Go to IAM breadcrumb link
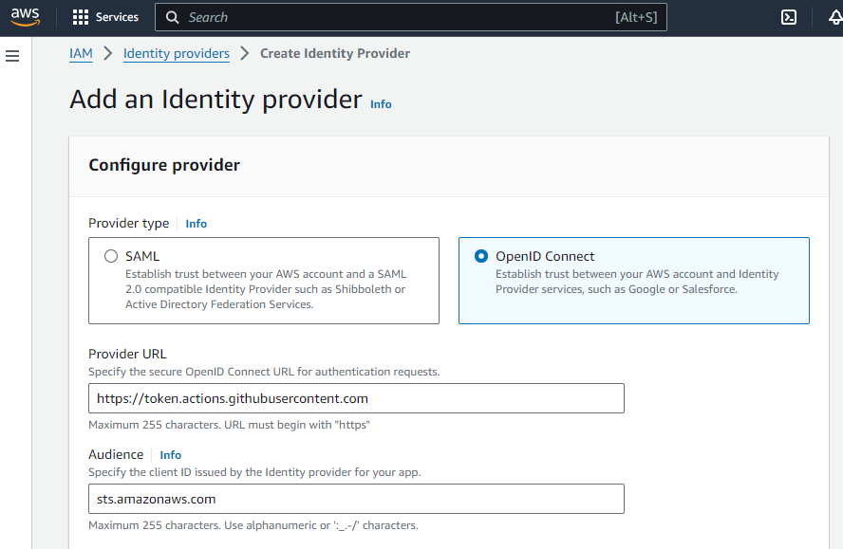 coord(81,53)
